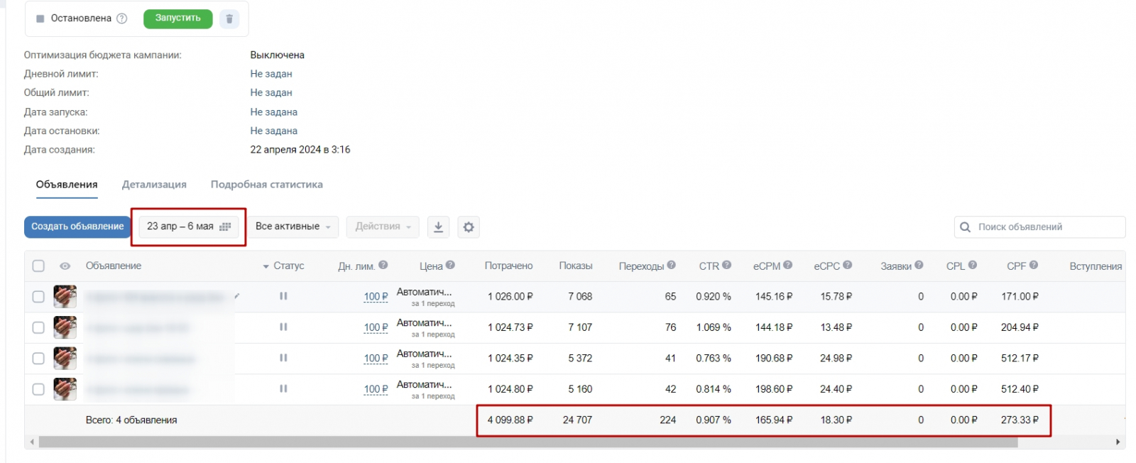Click edit pencil on first ad name
Screen dimensions: 1136x463
[236, 295]
